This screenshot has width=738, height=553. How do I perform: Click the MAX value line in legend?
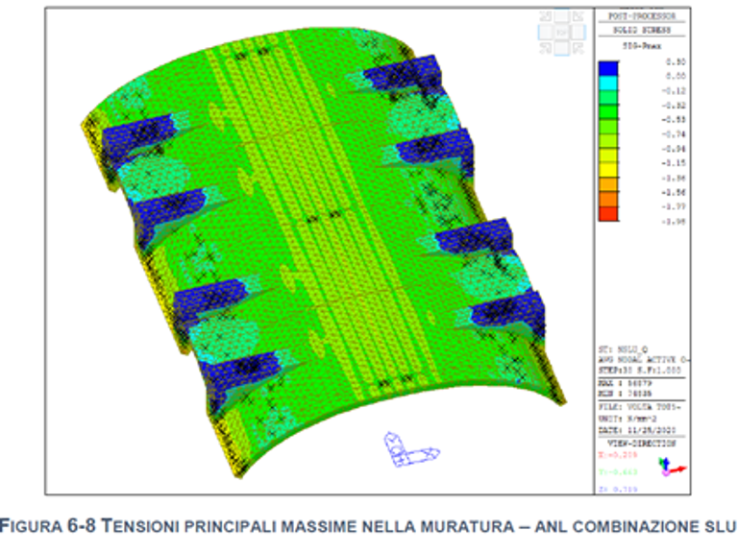click(625, 381)
